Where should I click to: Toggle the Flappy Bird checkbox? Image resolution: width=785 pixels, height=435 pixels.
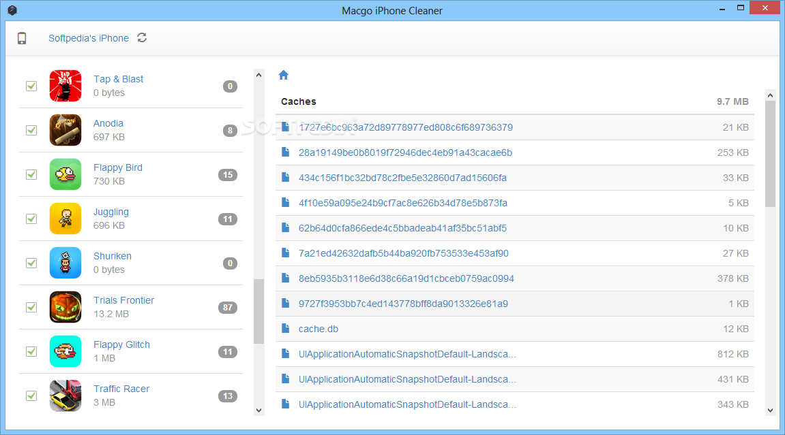click(31, 174)
